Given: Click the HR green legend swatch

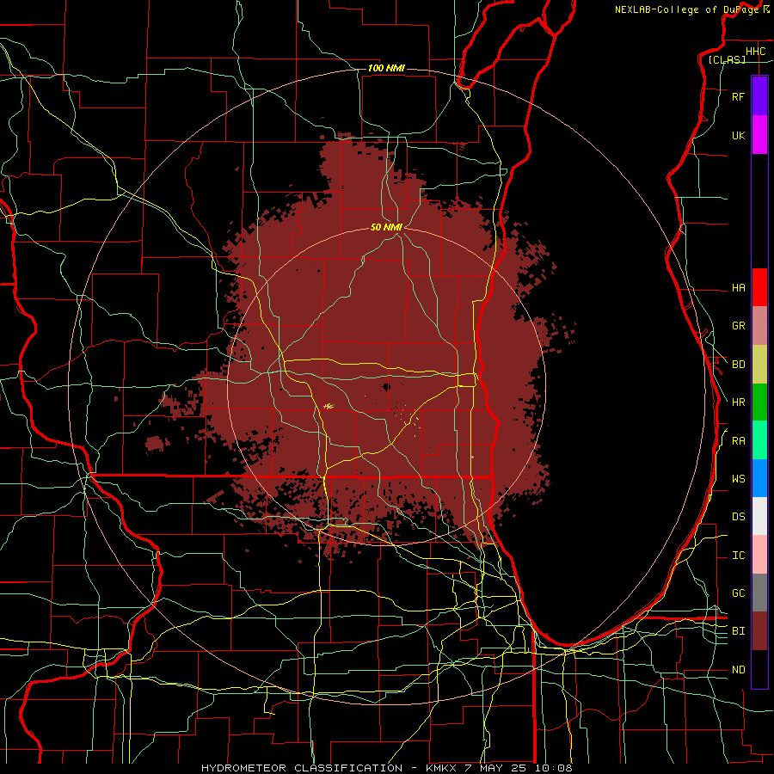Looking at the screenshot, I should (759, 402).
